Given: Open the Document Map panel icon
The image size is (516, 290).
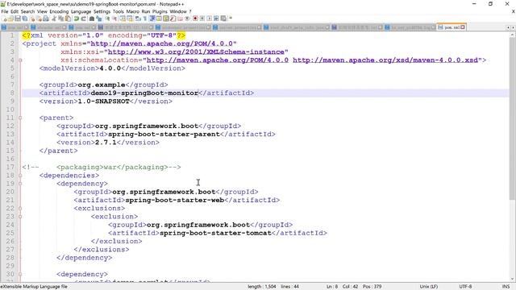Looking at the screenshot, I should (x=166, y=19).
